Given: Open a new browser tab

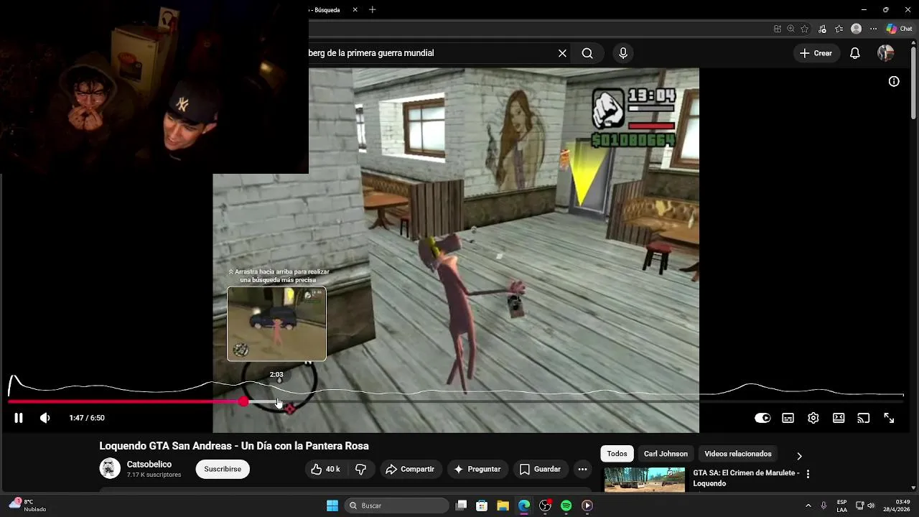Looking at the screenshot, I should (x=372, y=10).
